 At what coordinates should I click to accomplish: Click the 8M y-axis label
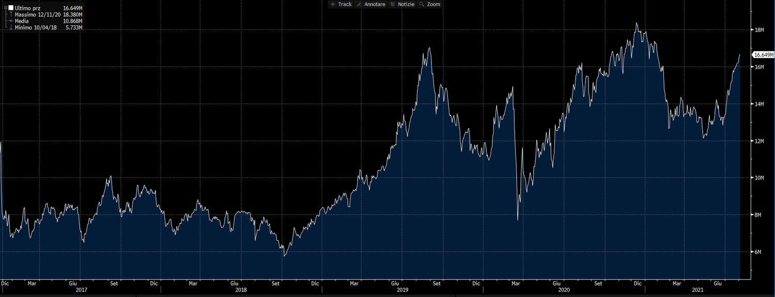click(x=758, y=215)
